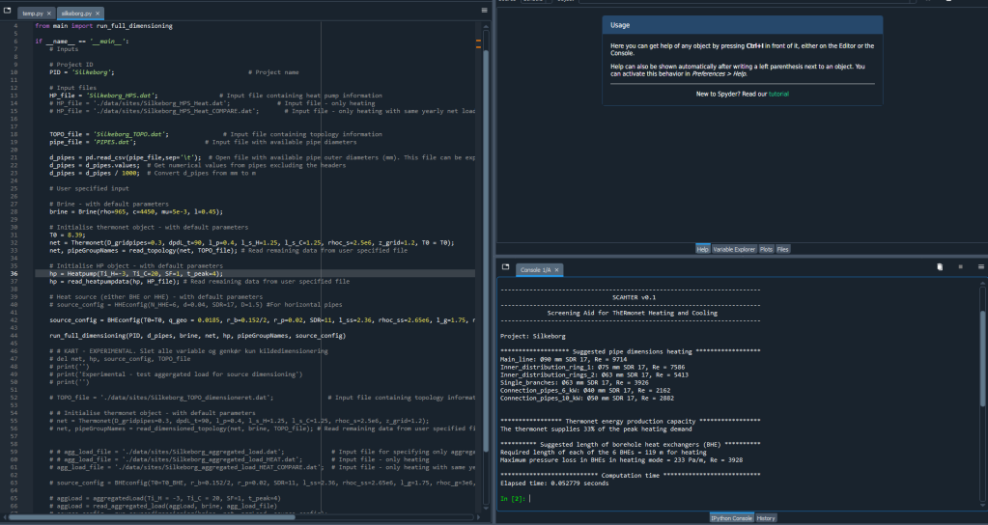The height and width of the screenshot is (525, 988).
Task: Click the 'hp = Heatpump(Ti_H=-3...' line
Action: click(136, 274)
